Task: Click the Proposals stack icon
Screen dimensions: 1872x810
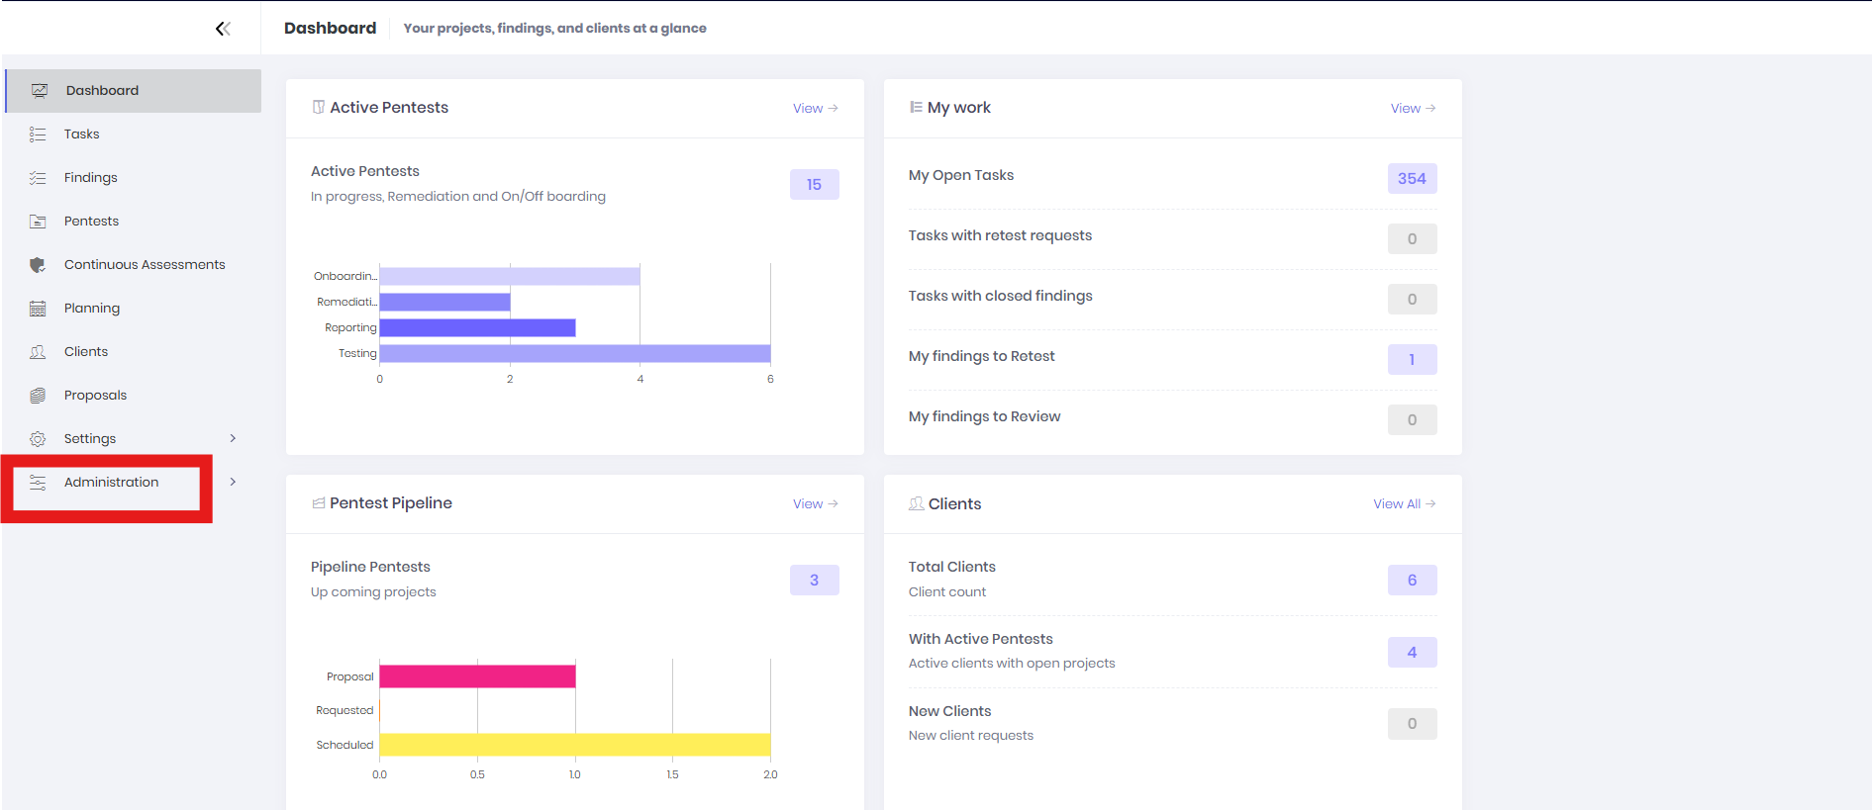Action: 38,396
